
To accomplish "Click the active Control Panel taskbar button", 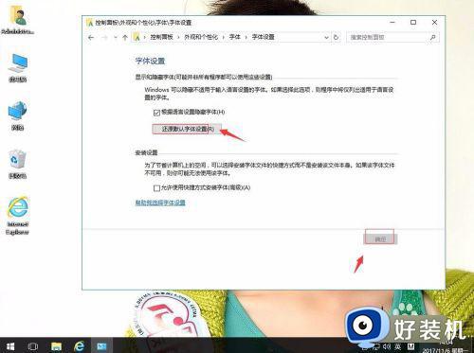I will 101,346.
